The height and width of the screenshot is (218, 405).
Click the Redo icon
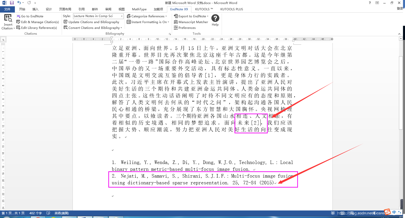coord(29,3)
